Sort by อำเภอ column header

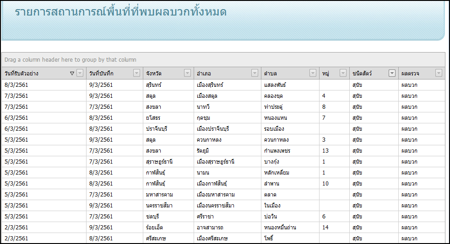click(x=204, y=74)
